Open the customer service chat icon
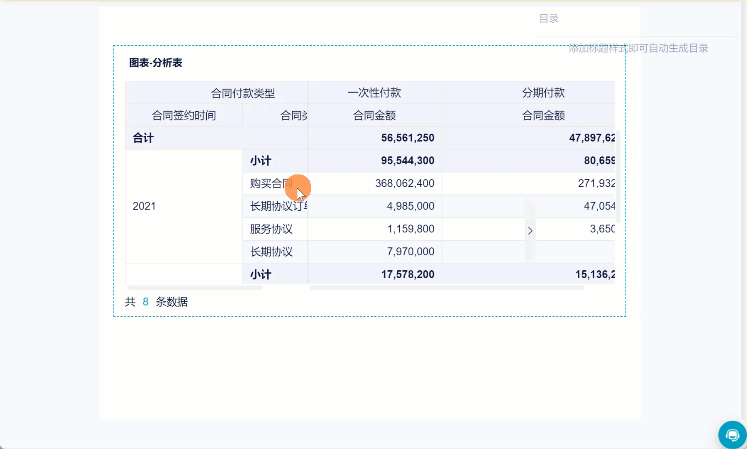The width and height of the screenshot is (747, 449). coord(732,435)
